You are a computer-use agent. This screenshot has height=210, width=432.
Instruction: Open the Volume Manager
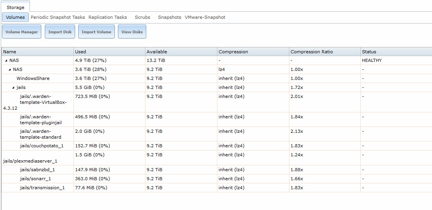tap(22, 32)
